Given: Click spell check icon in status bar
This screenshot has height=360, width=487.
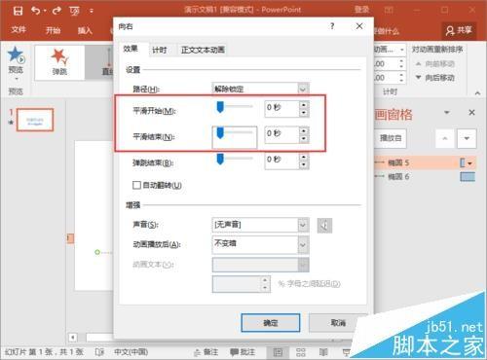Looking at the screenshot, I should 99,352.
